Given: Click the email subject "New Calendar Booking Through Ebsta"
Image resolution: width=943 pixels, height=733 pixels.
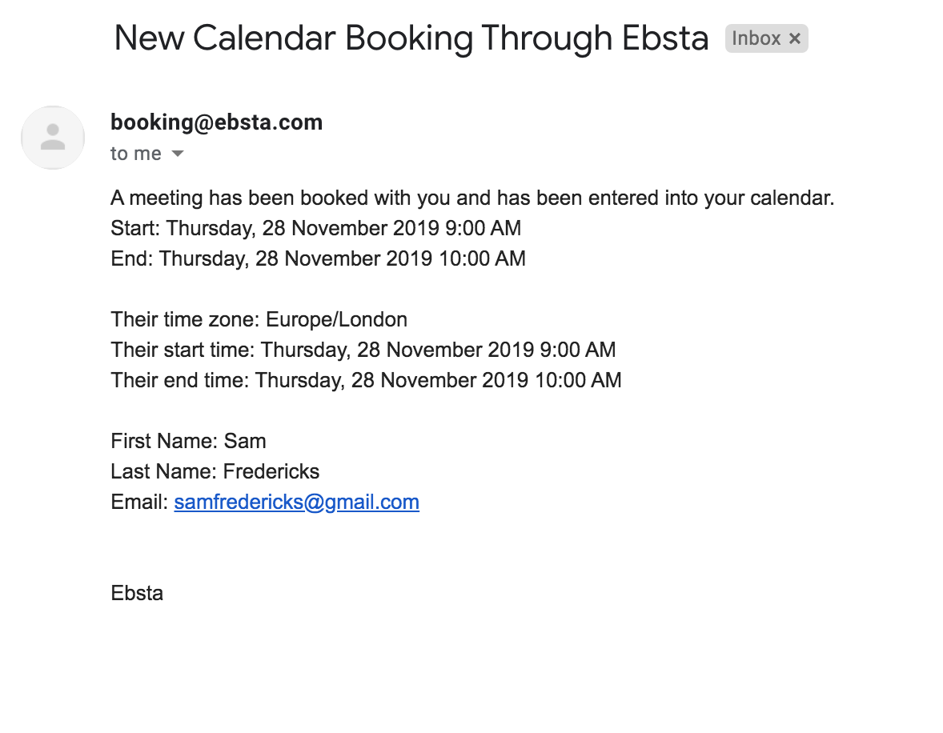Looking at the screenshot, I should [x=411, y=38].
